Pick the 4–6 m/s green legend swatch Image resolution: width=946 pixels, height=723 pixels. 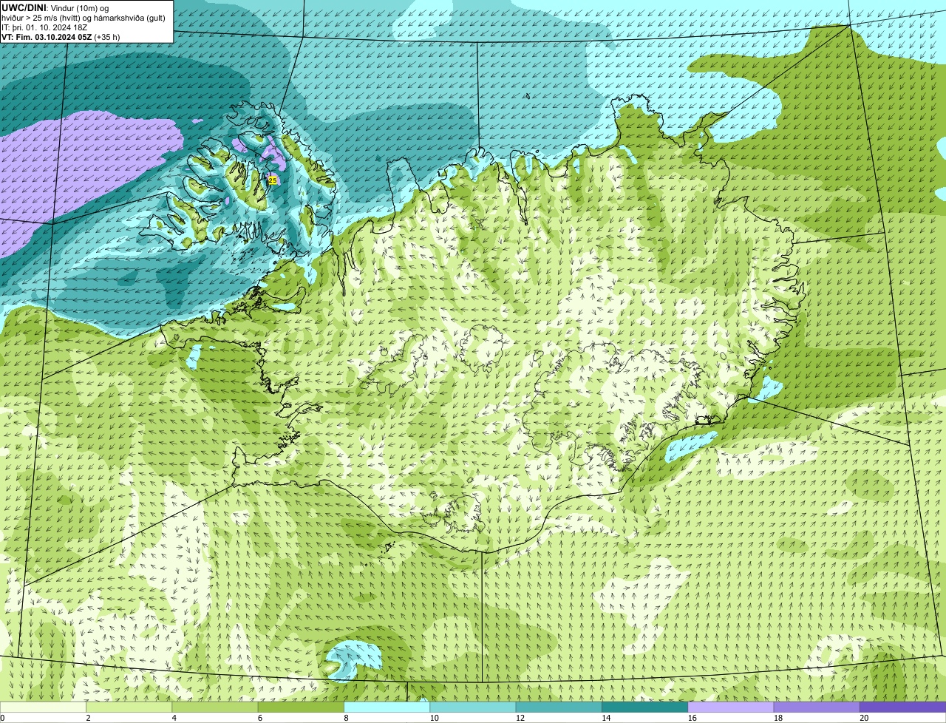215,707
